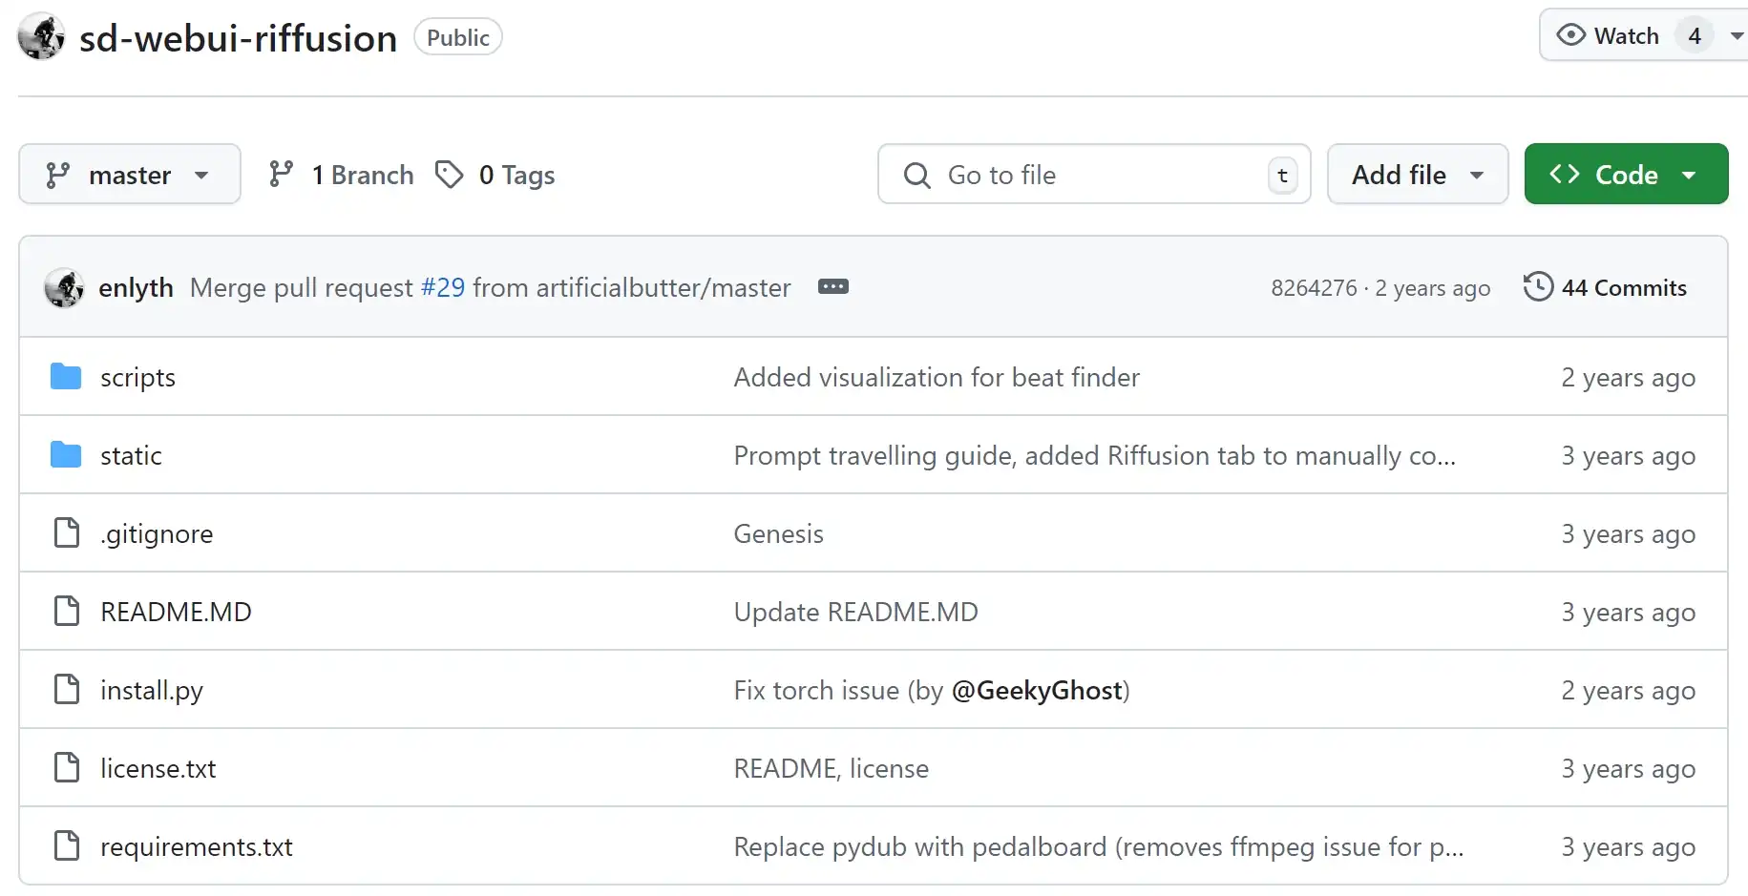Open the static folder

click(x=131, y=455)
